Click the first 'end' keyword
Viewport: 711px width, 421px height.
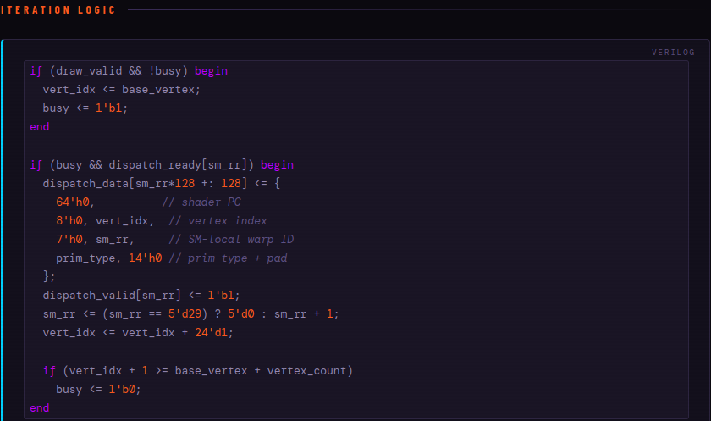(x=40, y=126)
